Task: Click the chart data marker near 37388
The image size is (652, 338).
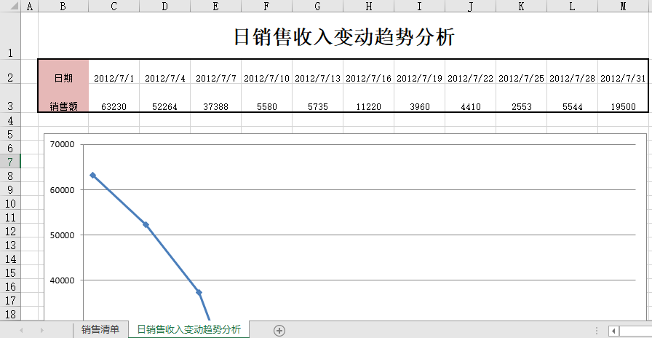Action: pyautogui.click(x=199, y=292)
